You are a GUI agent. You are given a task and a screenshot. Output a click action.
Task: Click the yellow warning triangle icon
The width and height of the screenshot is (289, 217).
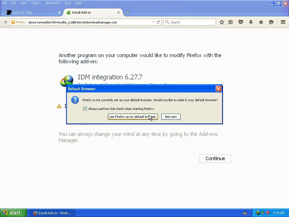point(59,106)
